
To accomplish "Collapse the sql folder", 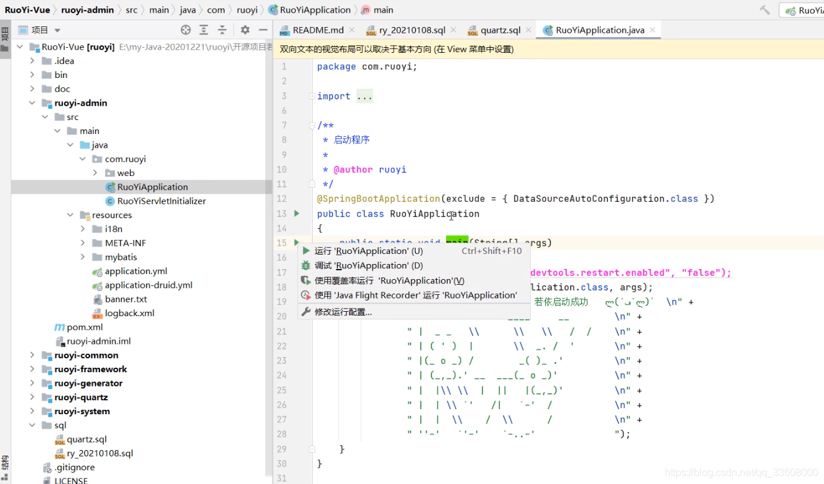I will [32, 426].
